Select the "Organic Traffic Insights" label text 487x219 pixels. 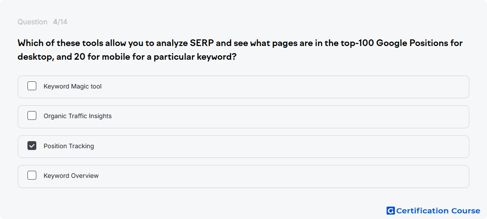tap(77, 116)
